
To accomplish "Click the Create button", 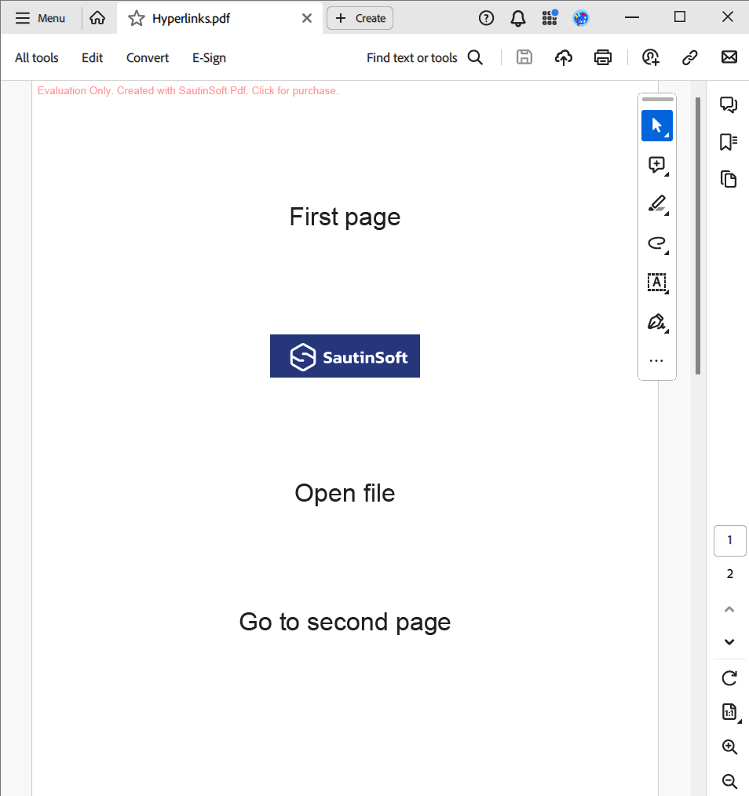I will click(360, 18).
